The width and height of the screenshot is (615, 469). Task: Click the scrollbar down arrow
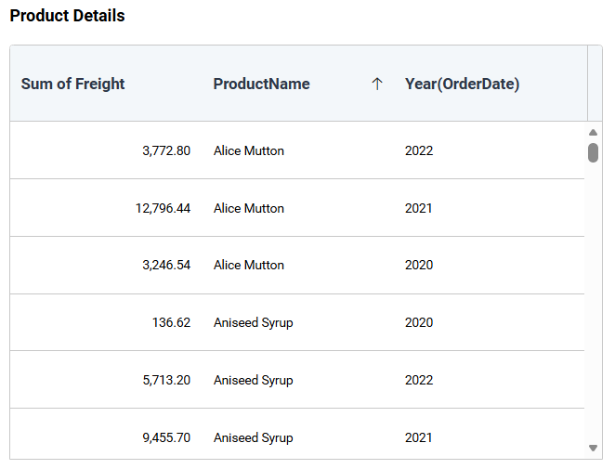593,448
